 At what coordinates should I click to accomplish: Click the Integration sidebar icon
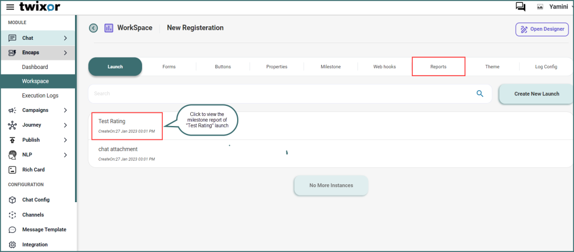[x=12, y=245]
